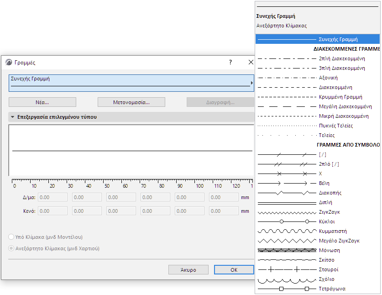Click last Δ/μα dash length field

224,197
